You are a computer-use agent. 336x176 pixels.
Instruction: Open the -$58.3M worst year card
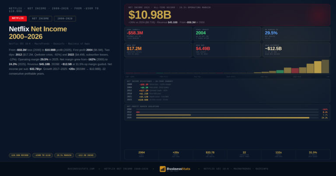[158, 34]
